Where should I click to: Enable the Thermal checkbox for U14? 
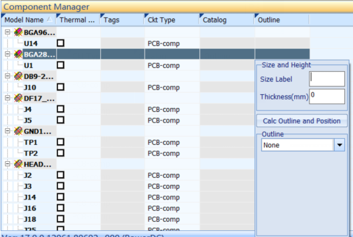coord(61,43)
